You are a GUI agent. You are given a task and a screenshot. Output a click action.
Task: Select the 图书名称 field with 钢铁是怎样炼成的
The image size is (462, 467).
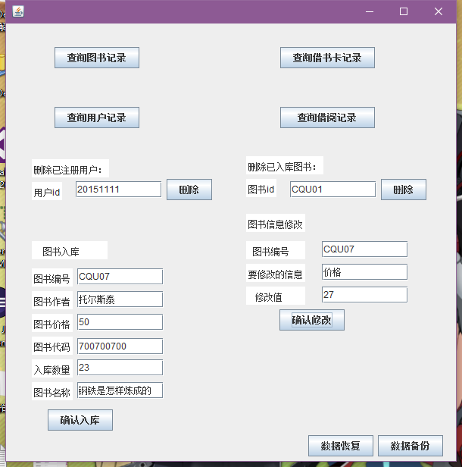[x=120, y=390]
